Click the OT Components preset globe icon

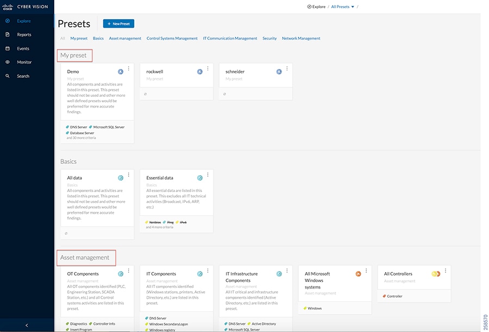coord(121,274)
